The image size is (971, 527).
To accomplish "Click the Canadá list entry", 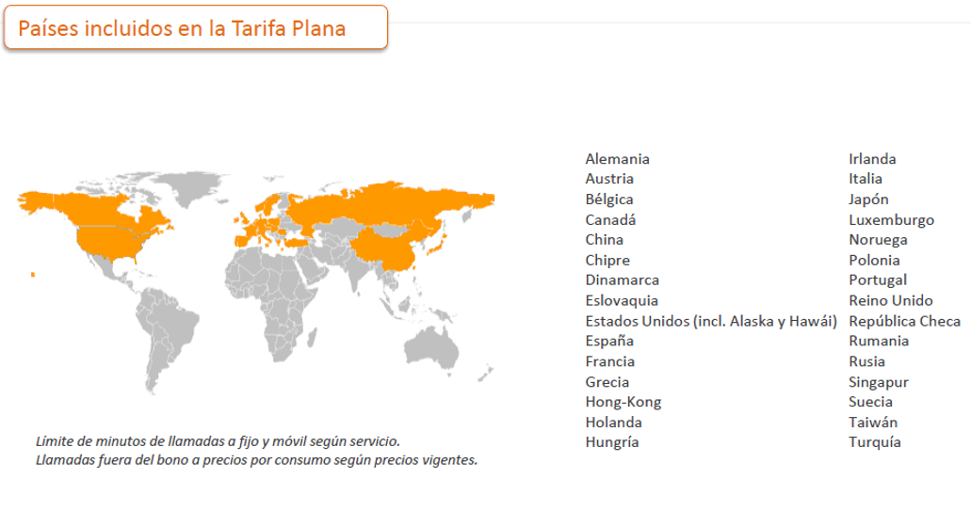I will click(610, 219).
